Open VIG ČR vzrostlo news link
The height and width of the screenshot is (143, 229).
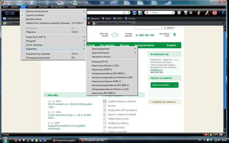click(70, 106)
